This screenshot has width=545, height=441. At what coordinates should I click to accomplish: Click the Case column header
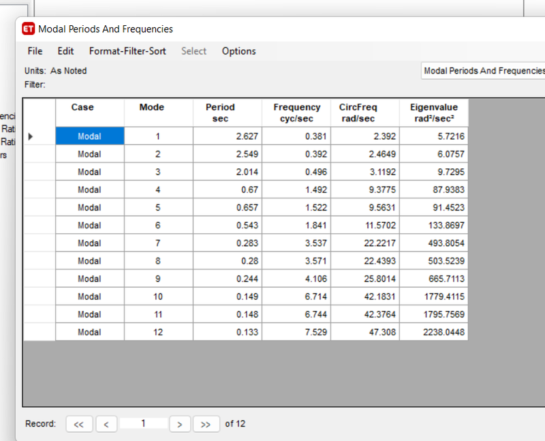(x=90, y=112)
